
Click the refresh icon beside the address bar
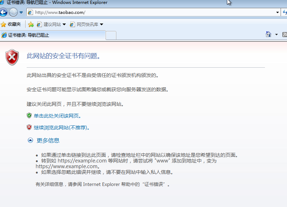coord(285,12)
